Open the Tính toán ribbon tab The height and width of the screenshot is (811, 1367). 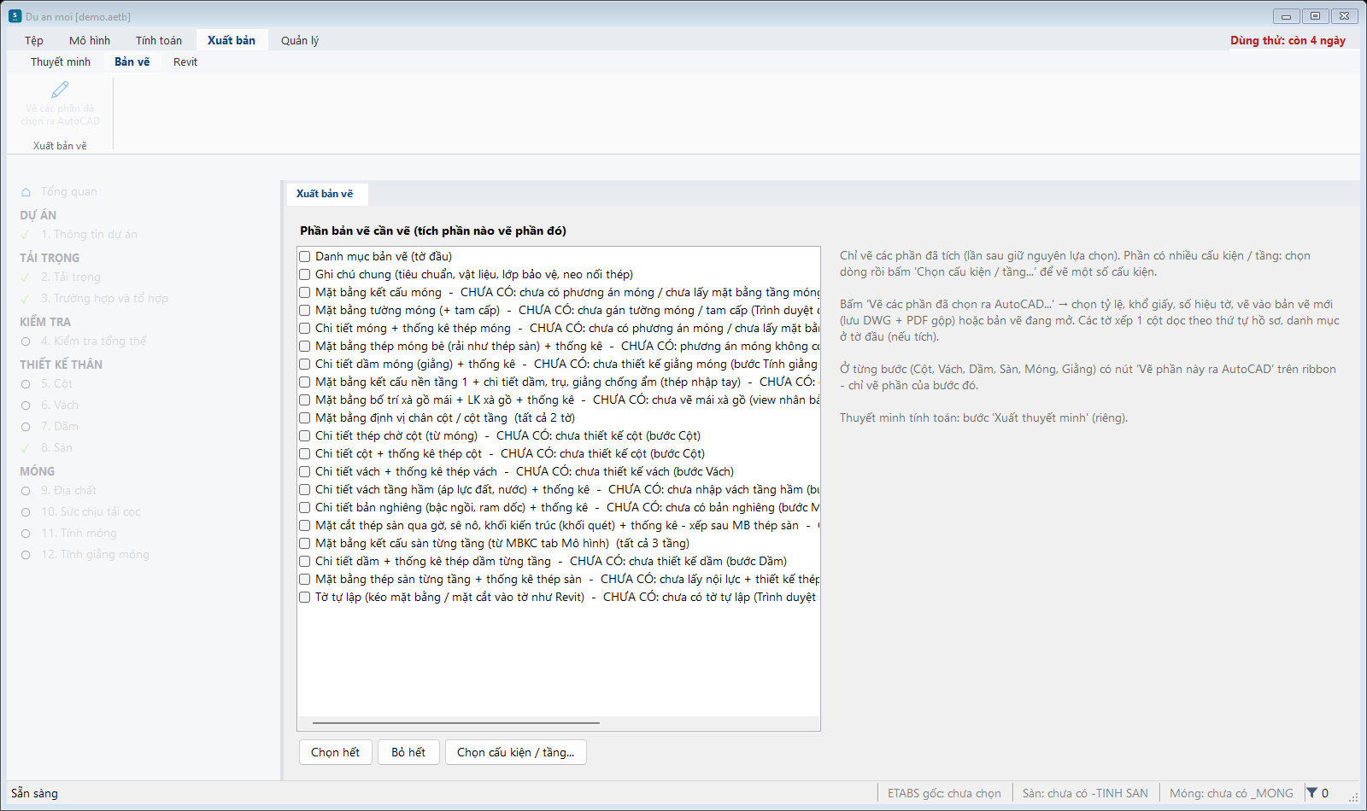[x=159, y=40]
